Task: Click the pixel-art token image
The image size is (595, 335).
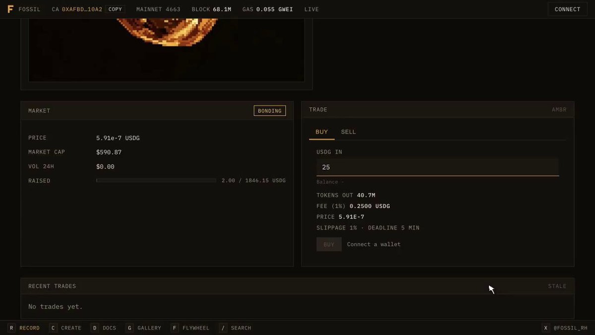Action: [x=167, y=50]
